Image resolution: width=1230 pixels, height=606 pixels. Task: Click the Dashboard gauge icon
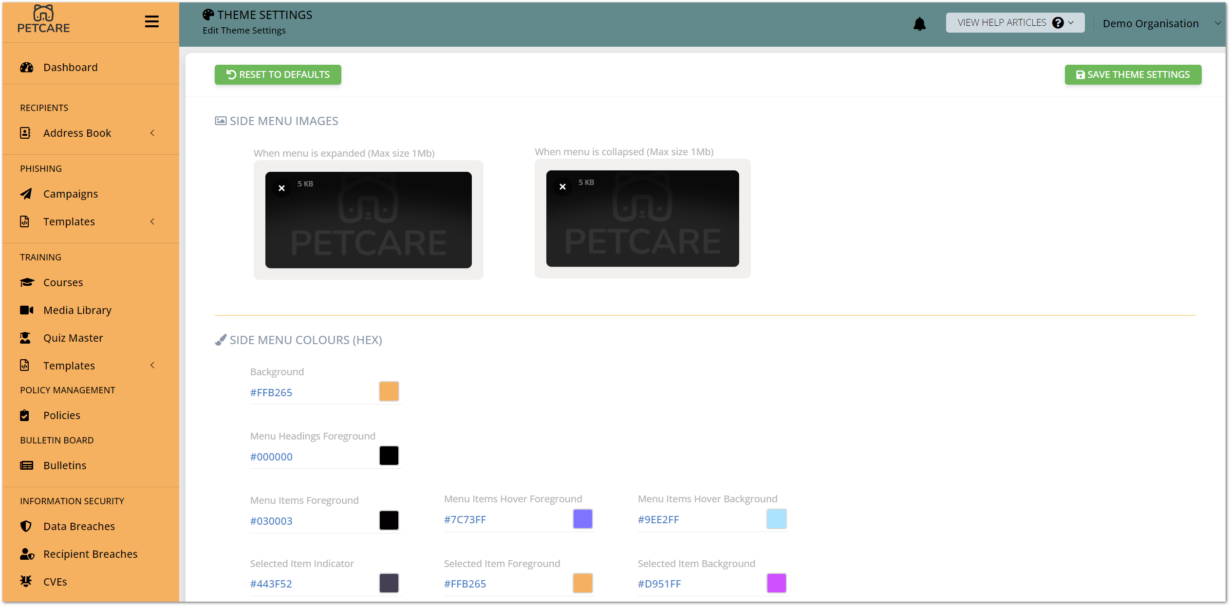coord(27,67)
